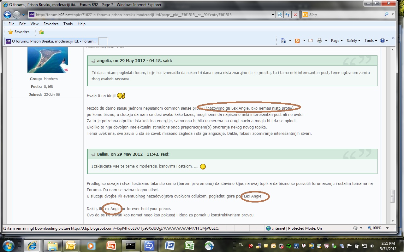Click the Home icon in command bar
Viewport: 404px width, 252px height.
click(x=283, y=41)
